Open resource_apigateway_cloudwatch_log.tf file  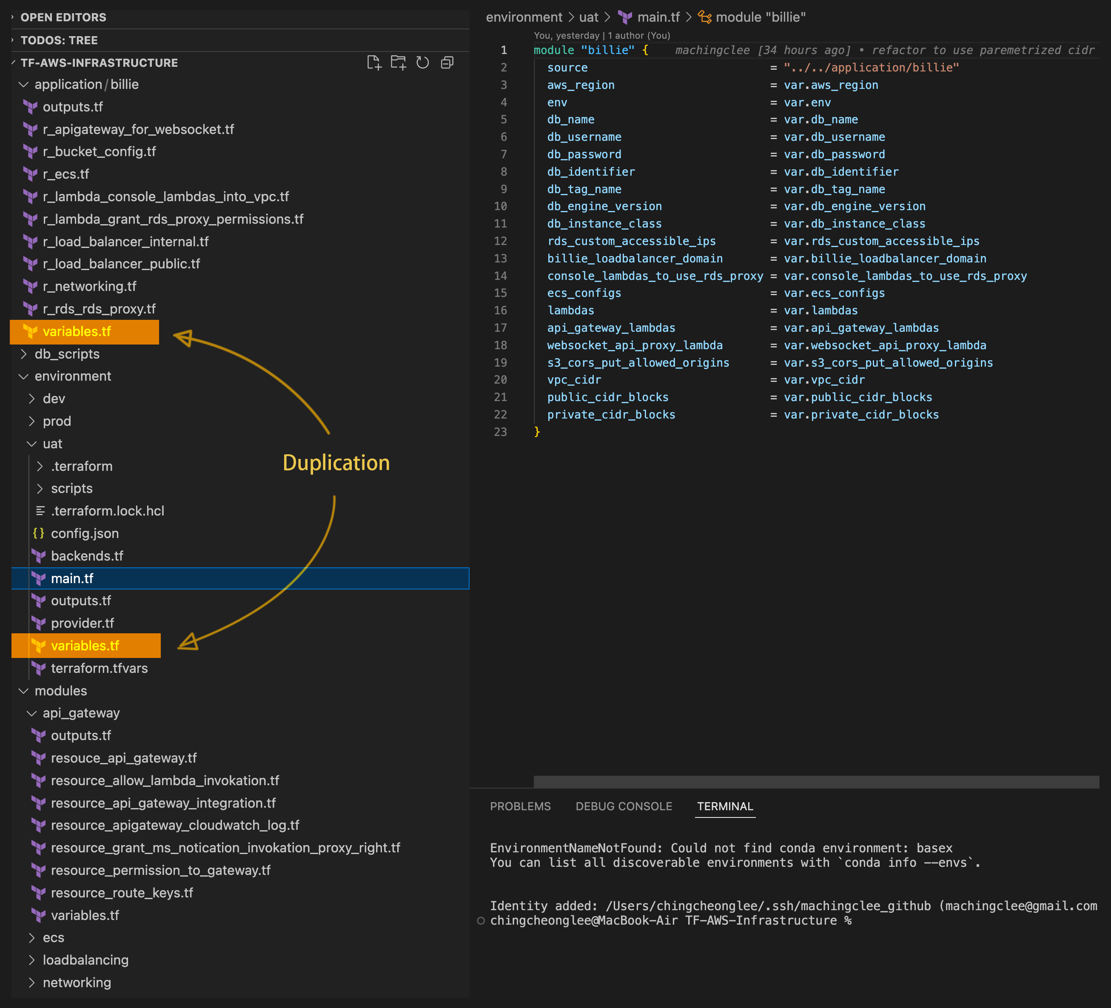pos(240,826)
